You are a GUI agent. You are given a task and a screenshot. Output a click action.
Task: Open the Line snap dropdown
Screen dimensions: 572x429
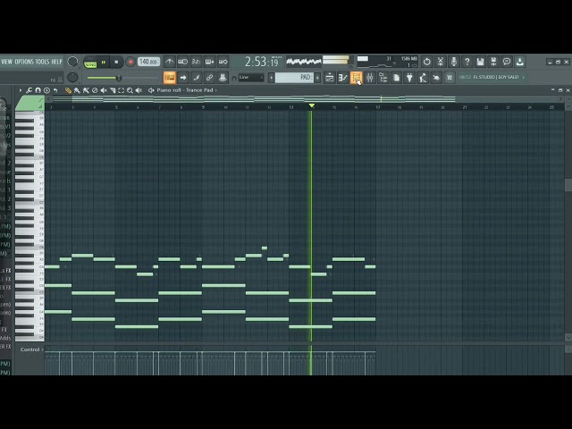tap(251, 78)
